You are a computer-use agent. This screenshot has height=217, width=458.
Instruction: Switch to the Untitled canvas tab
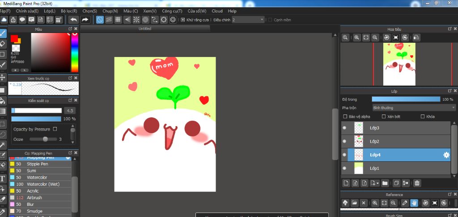coord(145,29)
